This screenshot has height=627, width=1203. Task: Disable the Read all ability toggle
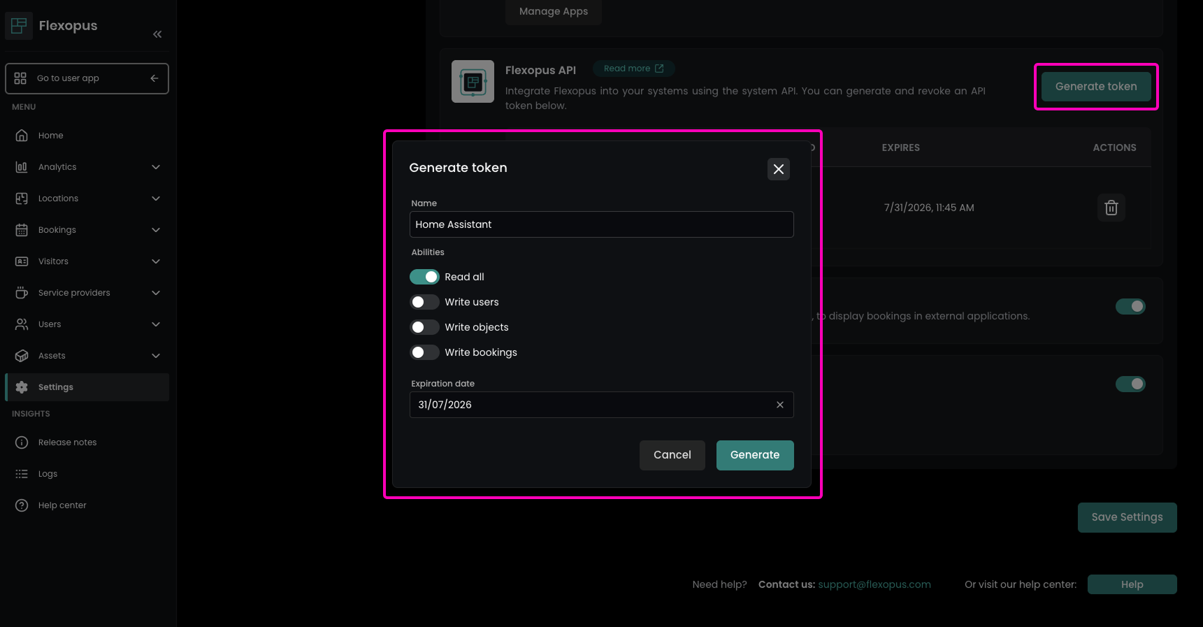click(424, 277)
